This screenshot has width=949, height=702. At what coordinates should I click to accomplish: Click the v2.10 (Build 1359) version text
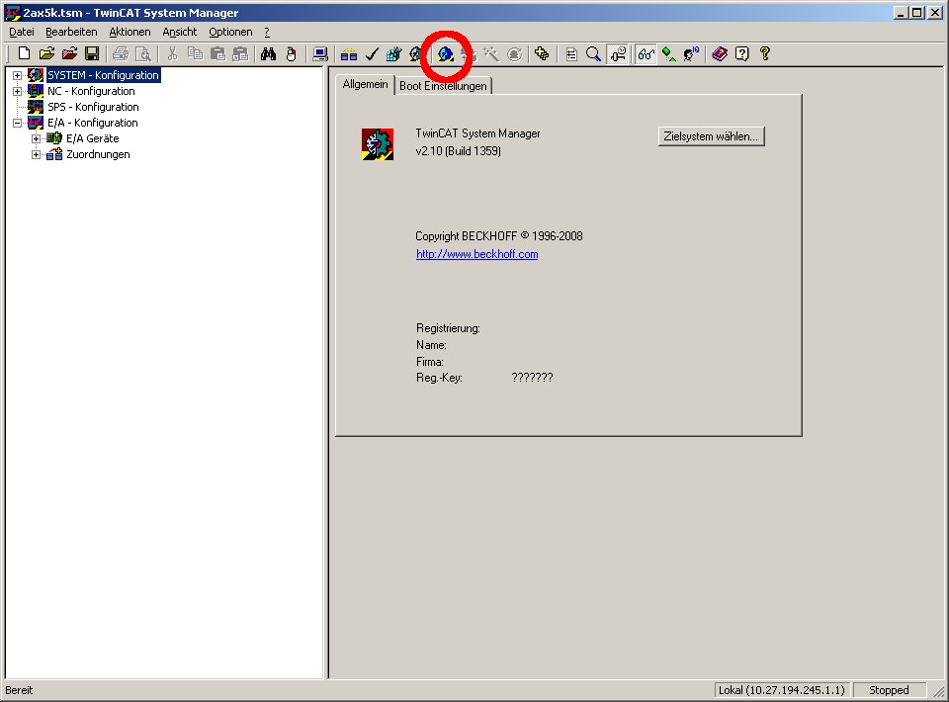coord(458,150)
